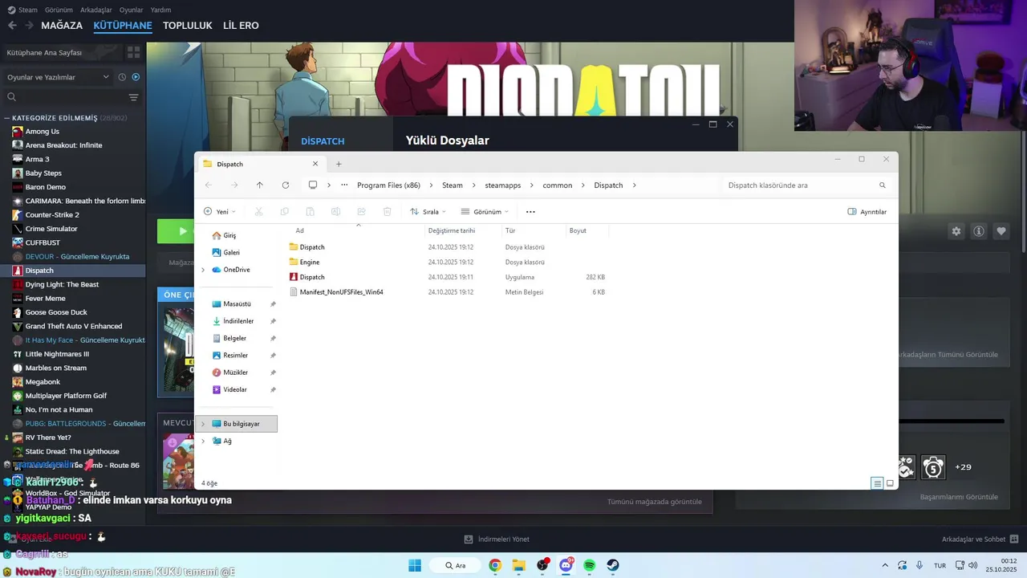Switch to the MAĞAZA tab

point(62,26)
